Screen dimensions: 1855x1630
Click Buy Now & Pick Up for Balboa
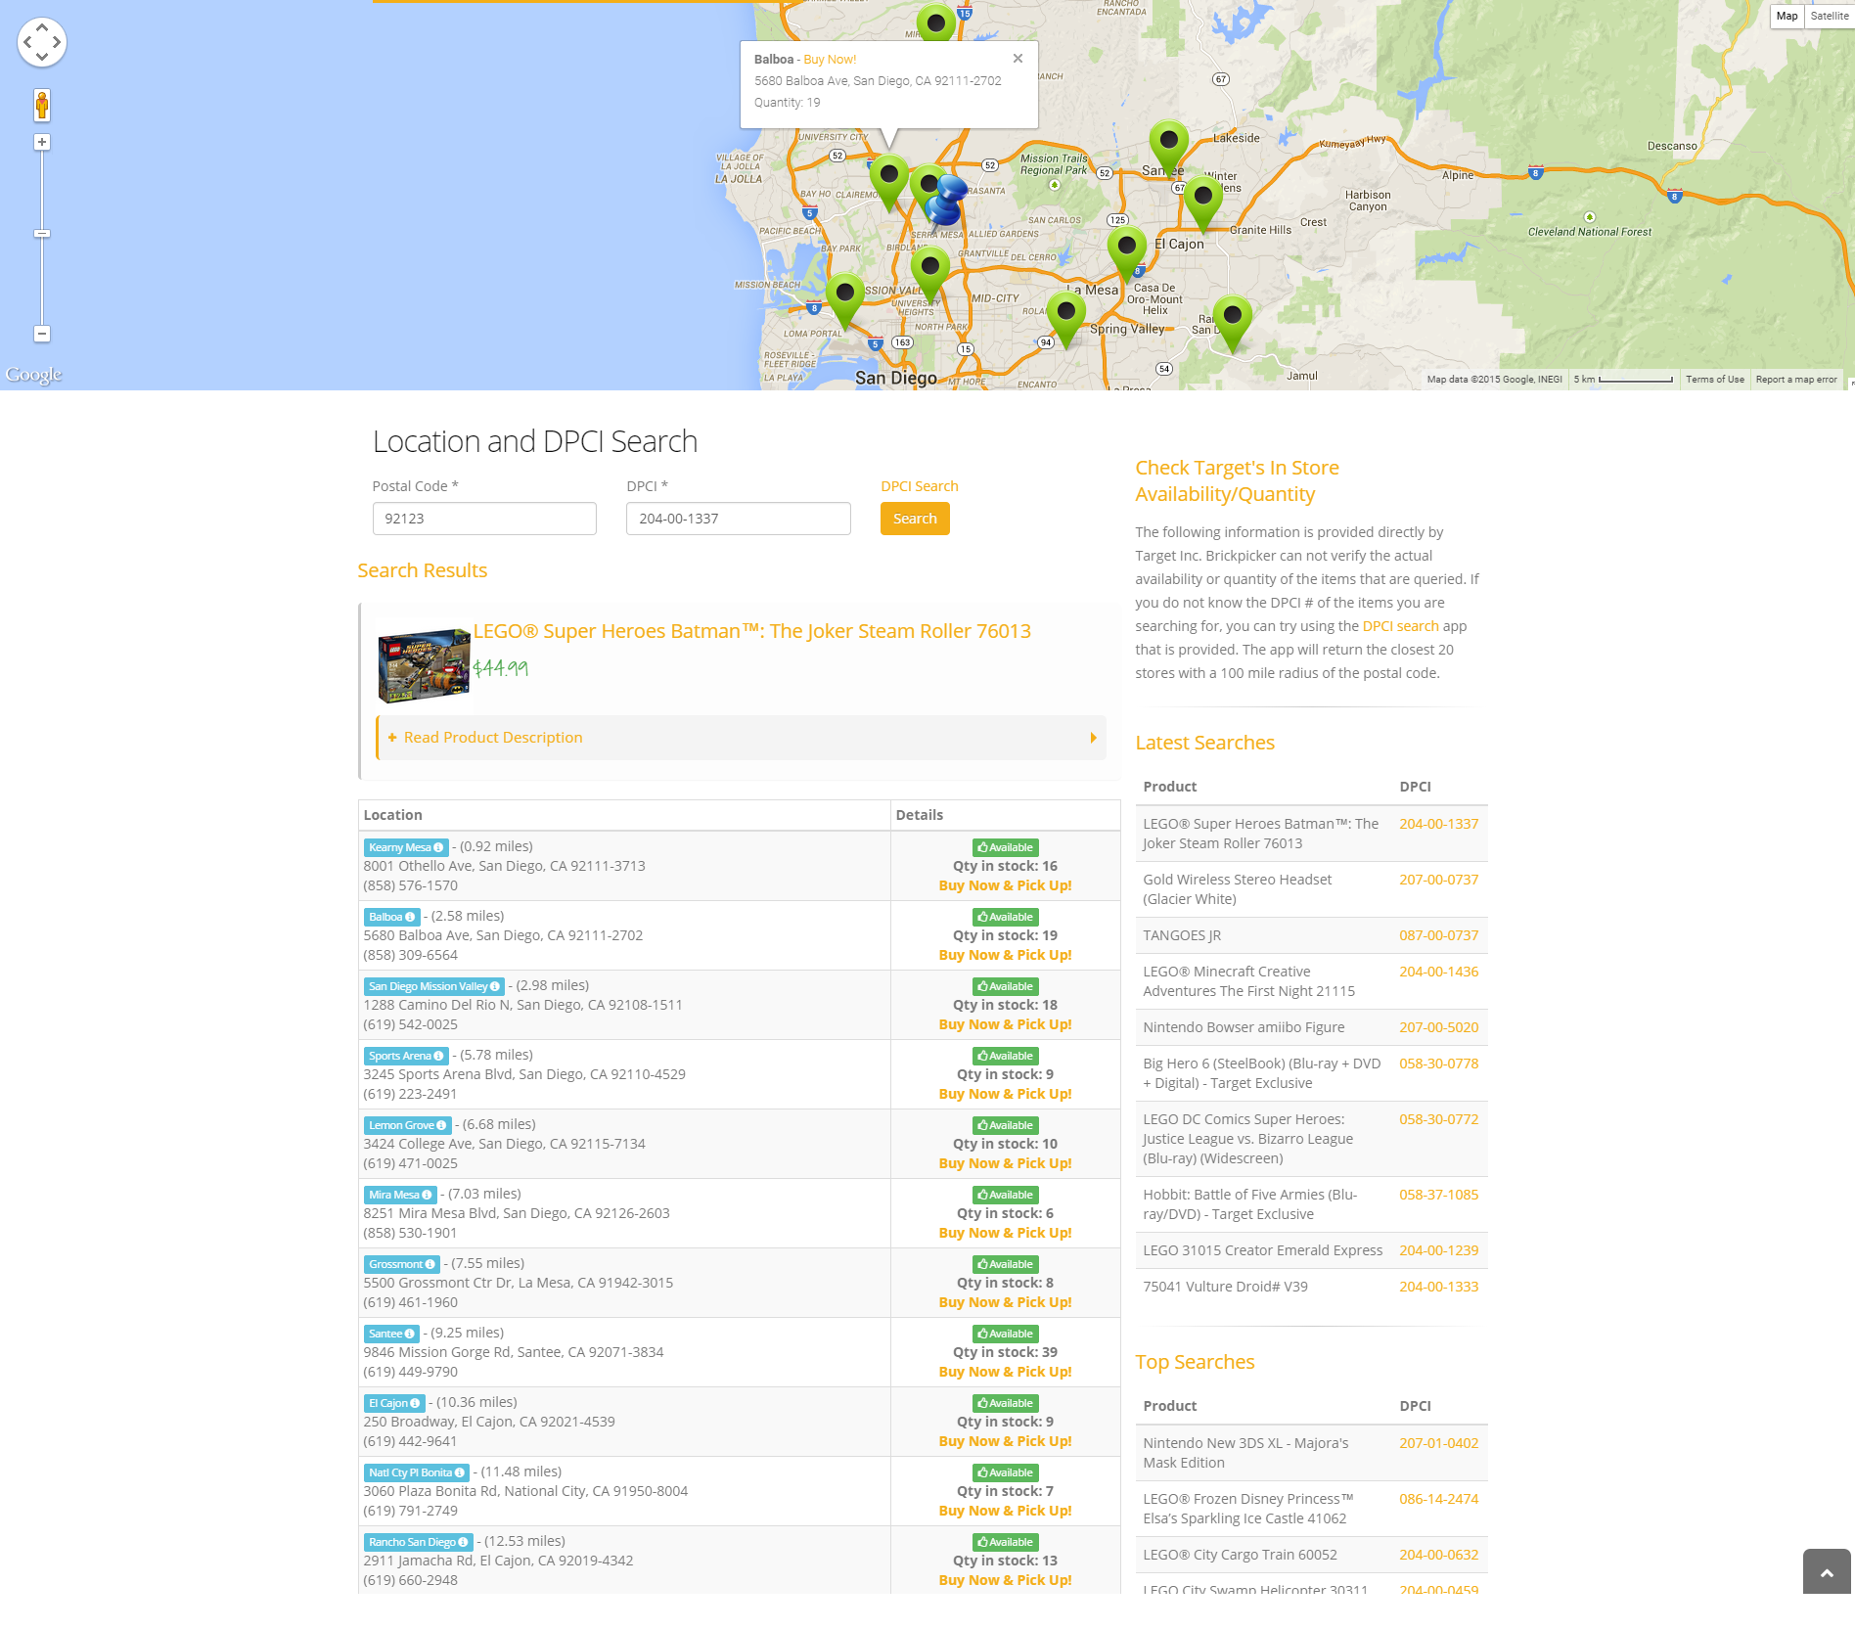click(x=1005, y=955)
